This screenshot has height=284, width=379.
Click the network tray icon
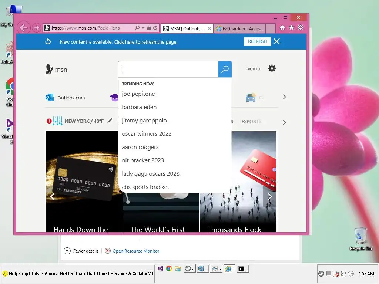(x=343, y=274)
